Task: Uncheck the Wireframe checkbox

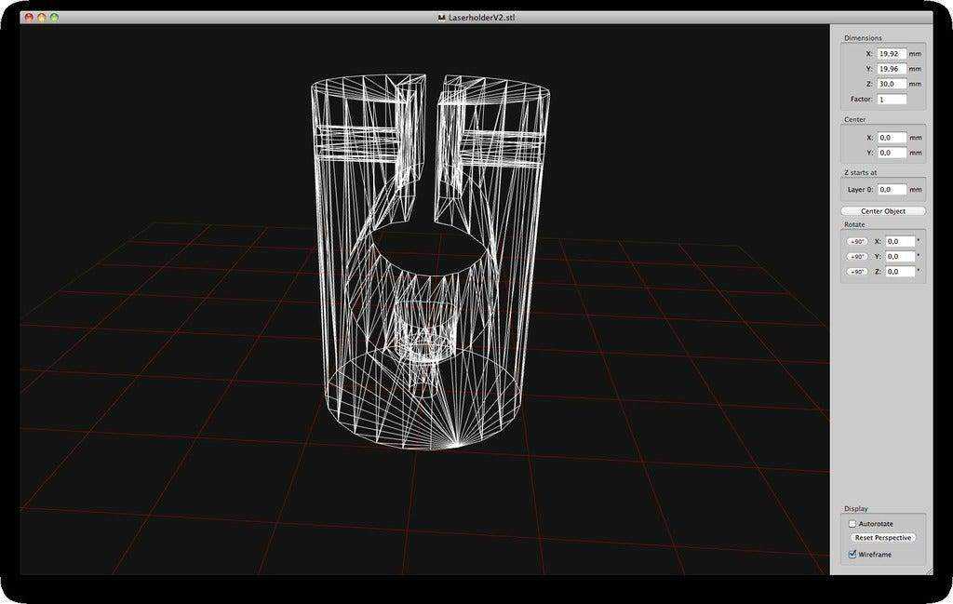Action: [x=852, y=554]
